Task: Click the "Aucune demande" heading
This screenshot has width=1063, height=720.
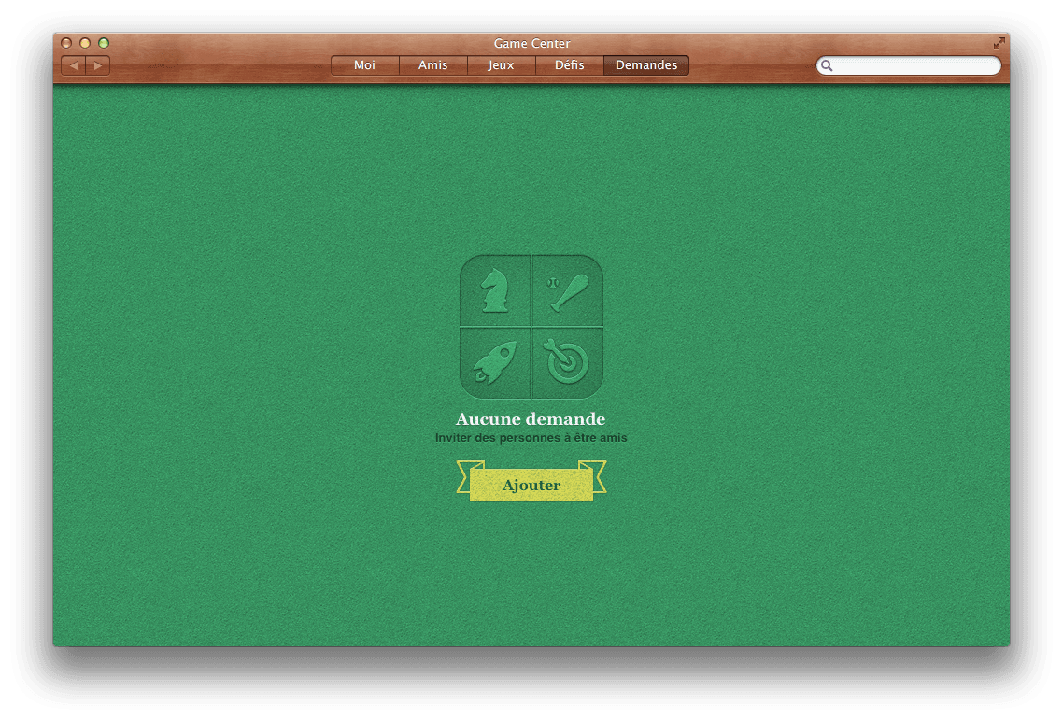Action: point(531,419)
